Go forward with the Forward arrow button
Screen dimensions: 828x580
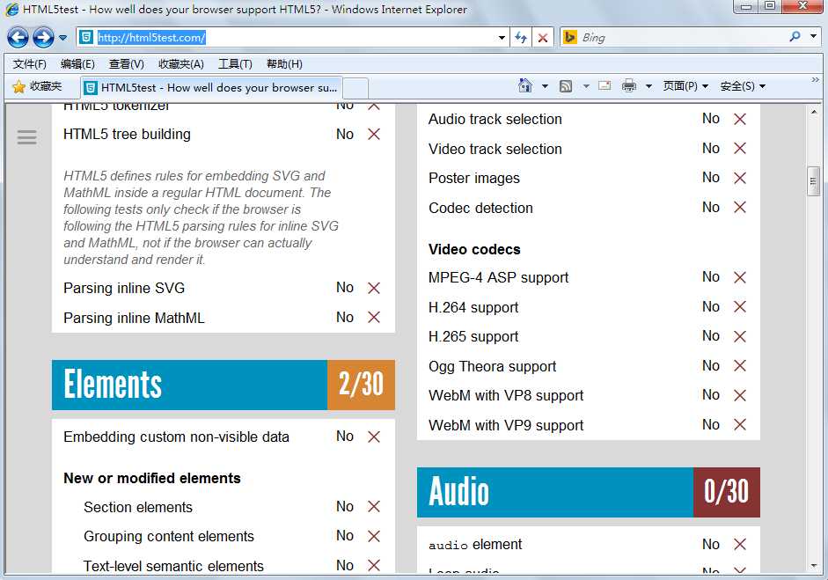coord(43,38)
